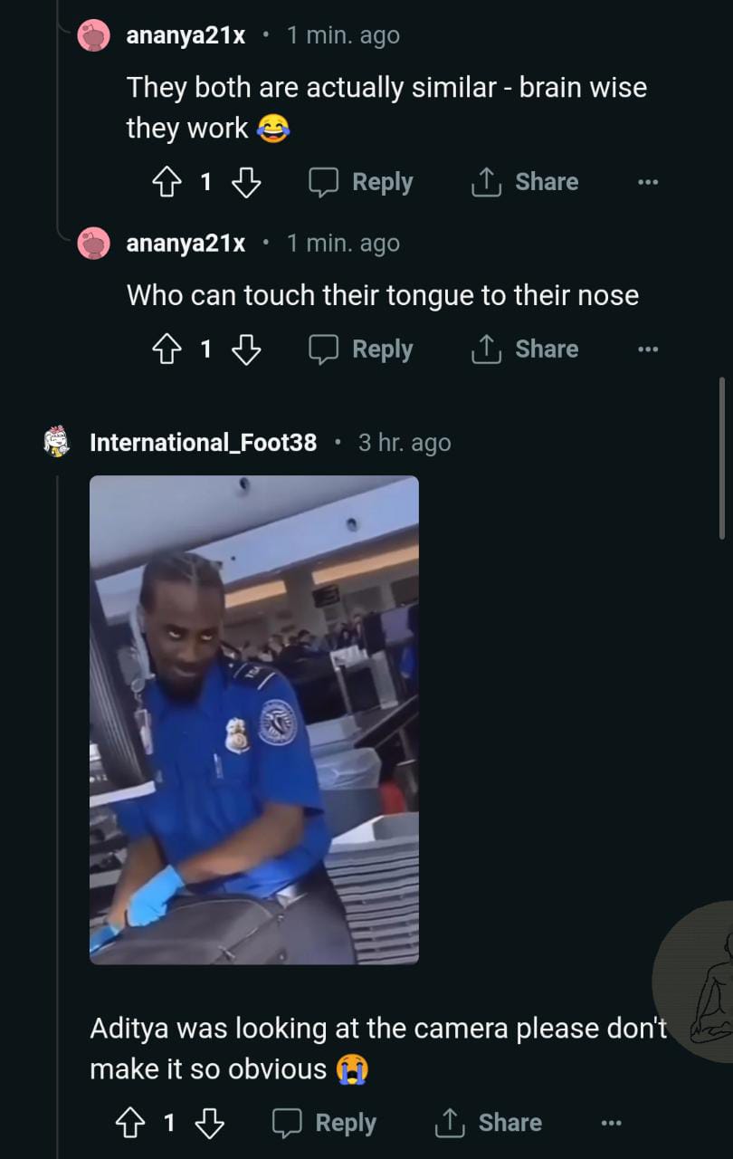Share the "tongue to their nose" comment
Viewport: 733px width, 1159px height.
tap(524, 350)
